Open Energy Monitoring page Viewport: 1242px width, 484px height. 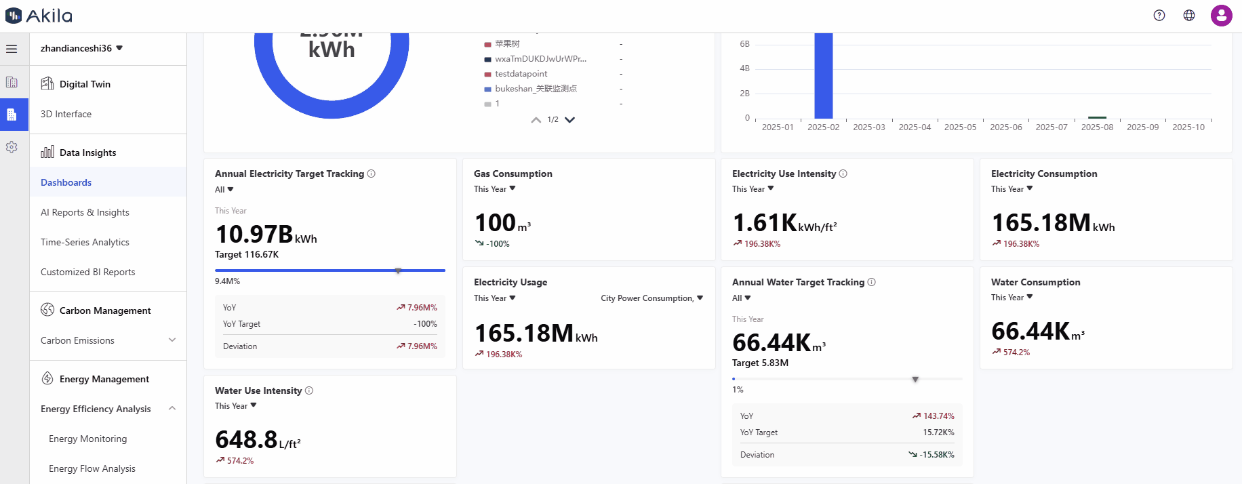click(x=87, y=439)
